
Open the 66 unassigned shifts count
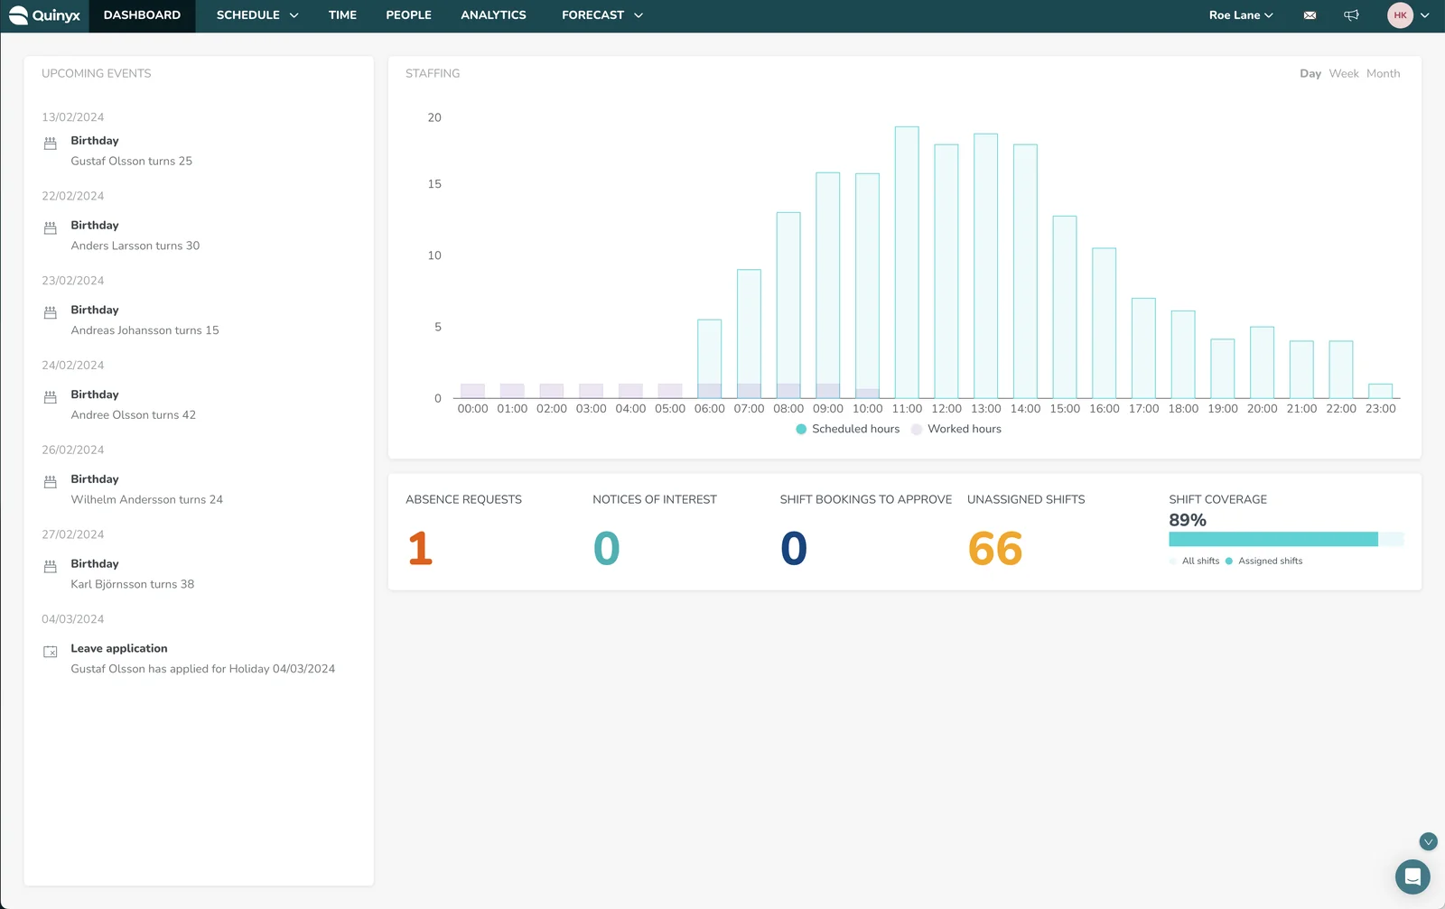coord(995,548)
